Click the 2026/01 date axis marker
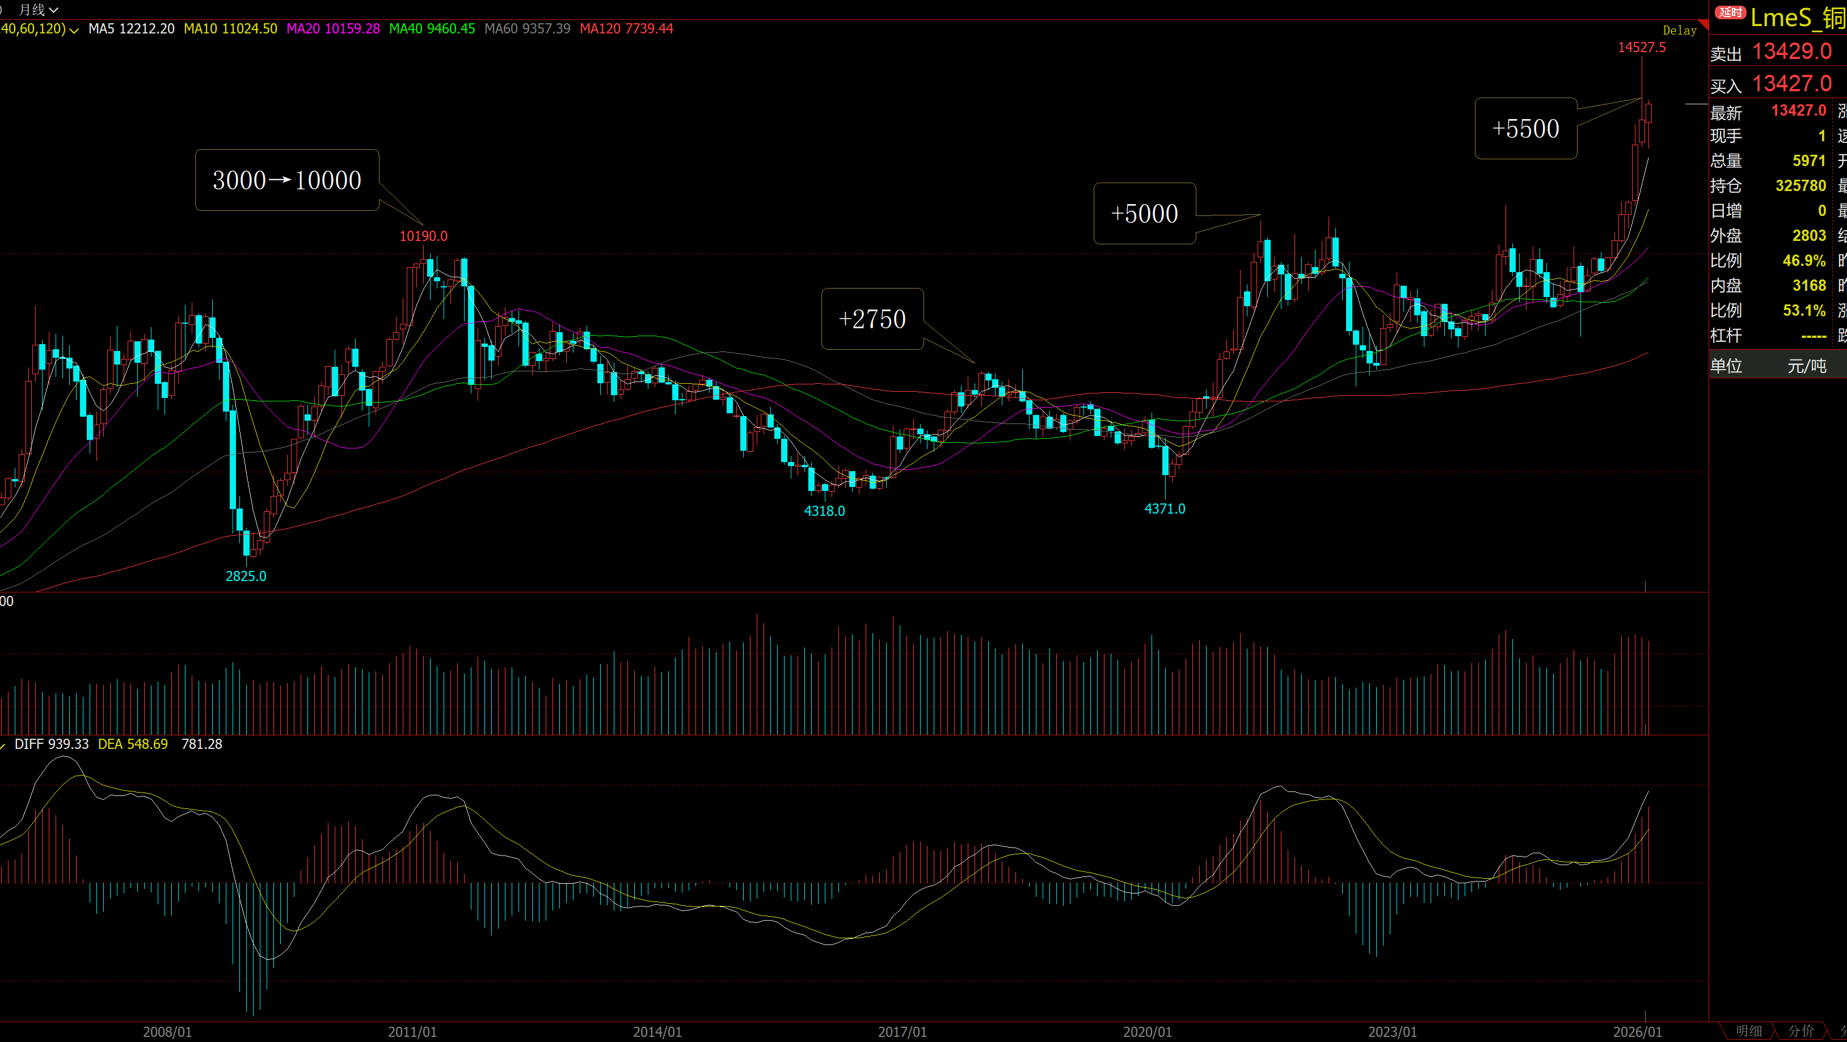This screenshot has height=1042, width=1847. [1637, 1032]
